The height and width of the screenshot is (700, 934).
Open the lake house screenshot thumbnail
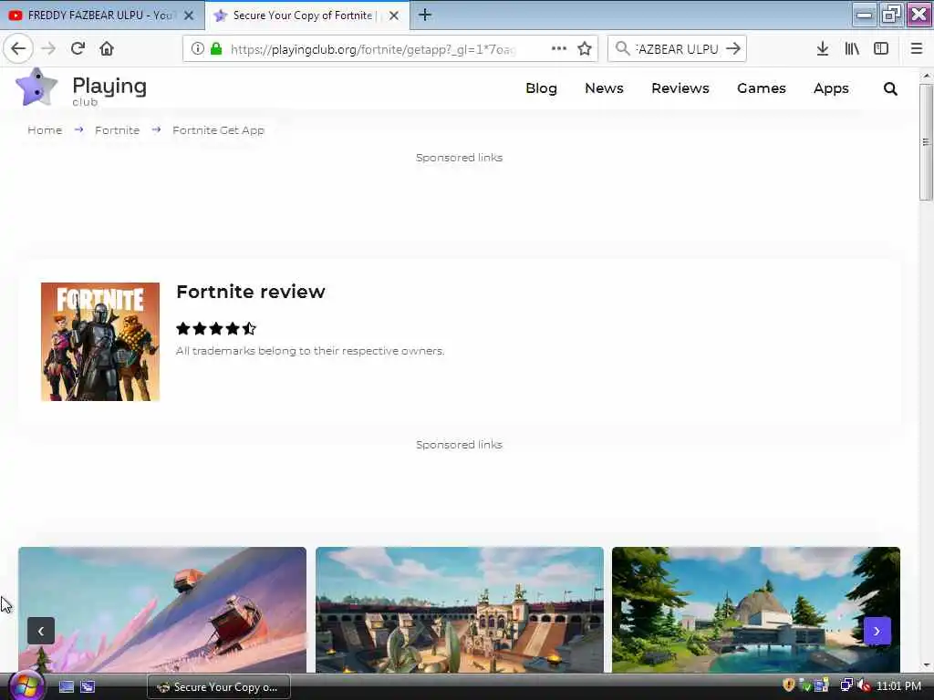pos(756,610)
